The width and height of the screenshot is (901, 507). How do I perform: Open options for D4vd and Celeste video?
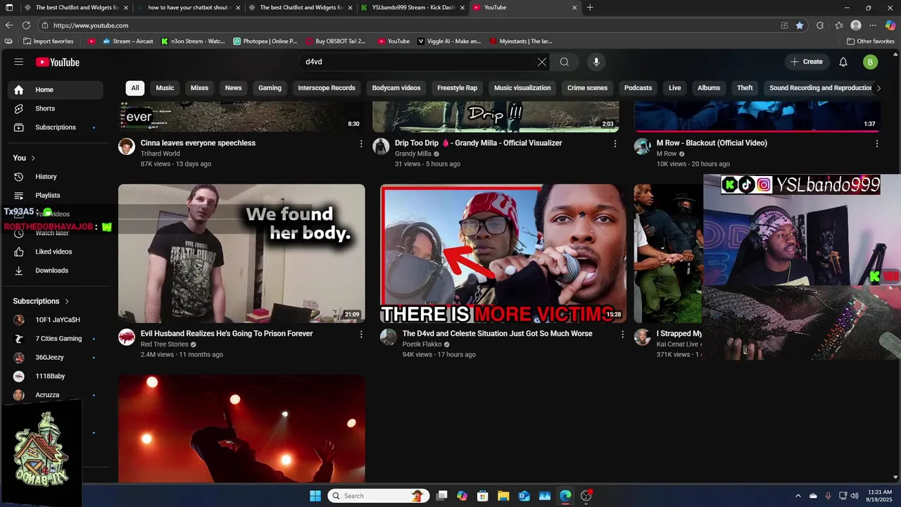tap(622, 334)
